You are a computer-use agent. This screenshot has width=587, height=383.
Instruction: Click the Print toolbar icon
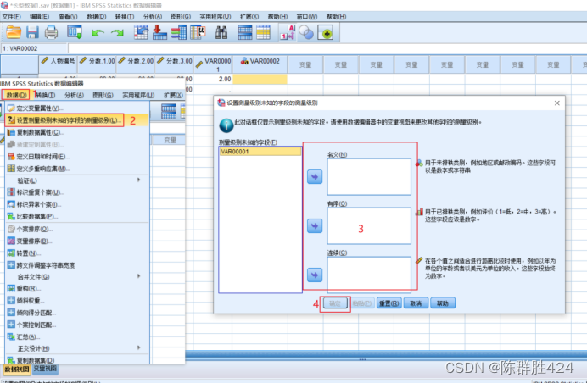pos(51,32)
